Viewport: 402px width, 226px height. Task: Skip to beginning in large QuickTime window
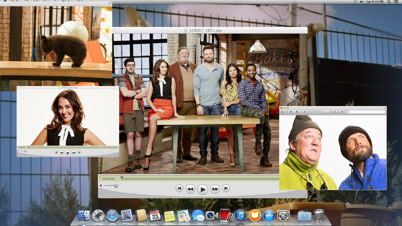tap(179, 188)
